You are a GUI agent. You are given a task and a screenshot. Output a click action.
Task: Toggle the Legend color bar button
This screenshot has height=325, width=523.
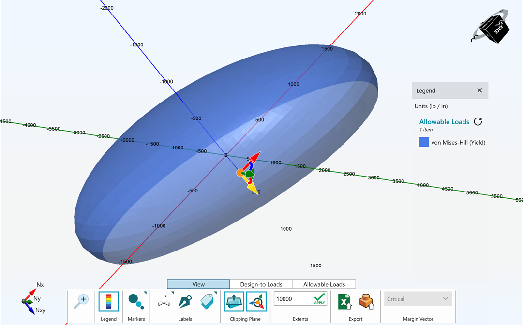[x=108, y=301]
